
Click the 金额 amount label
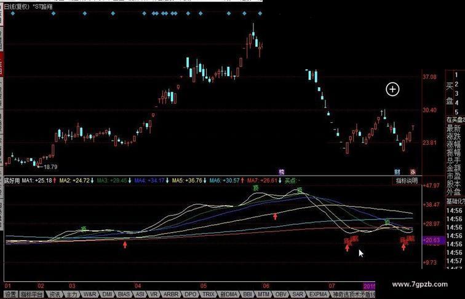pos(454,168)
